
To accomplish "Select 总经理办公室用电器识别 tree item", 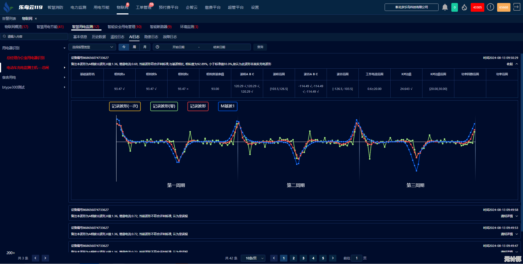I will 26,58.
